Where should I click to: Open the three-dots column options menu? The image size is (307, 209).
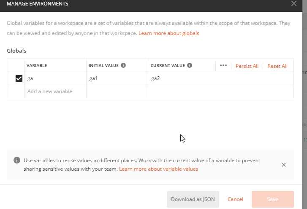pos(223,66)
